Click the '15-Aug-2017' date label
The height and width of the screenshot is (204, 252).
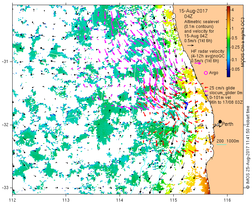[x=193, y=11]
